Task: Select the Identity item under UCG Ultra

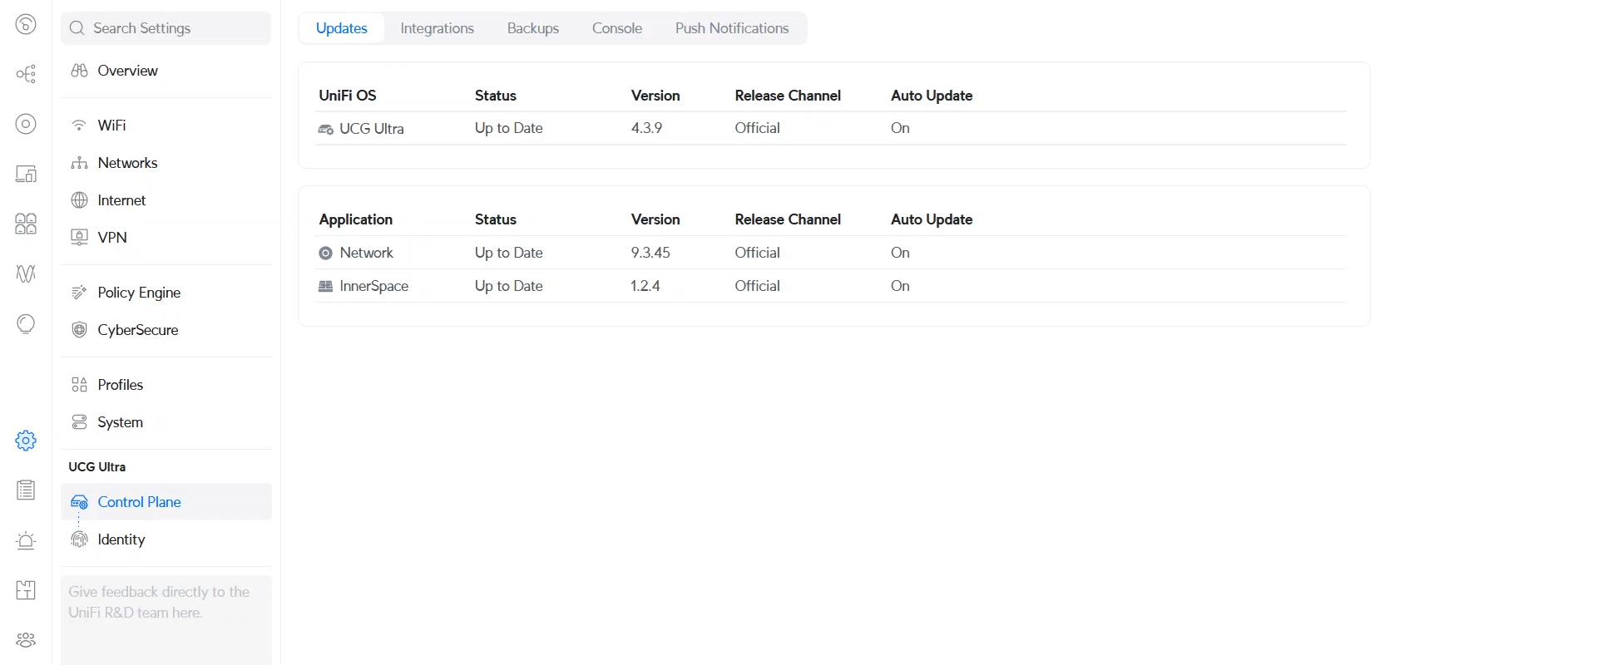Action: [x=121, y=539]
